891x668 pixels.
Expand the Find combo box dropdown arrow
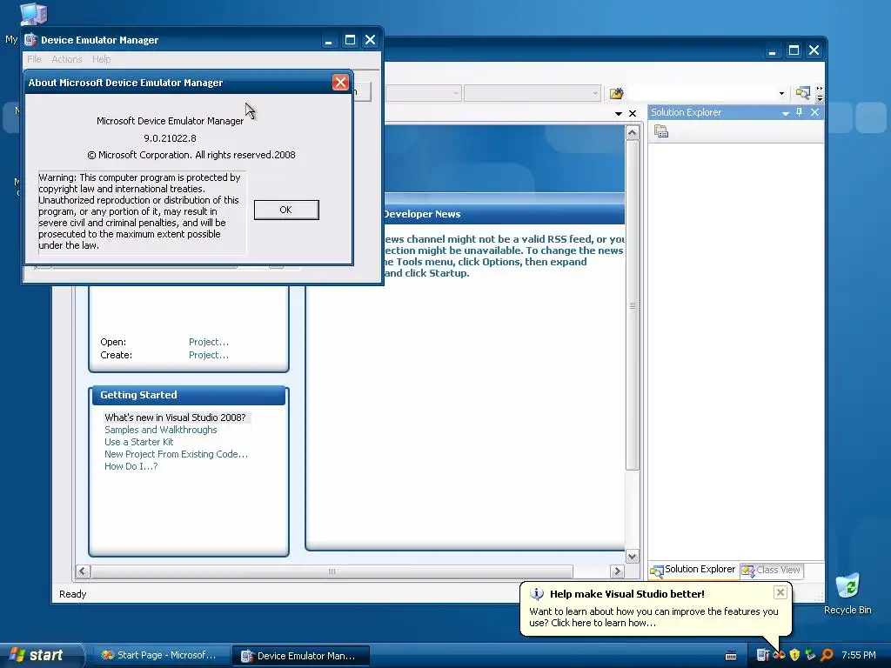pyautogui.click(x=781, y=93)
